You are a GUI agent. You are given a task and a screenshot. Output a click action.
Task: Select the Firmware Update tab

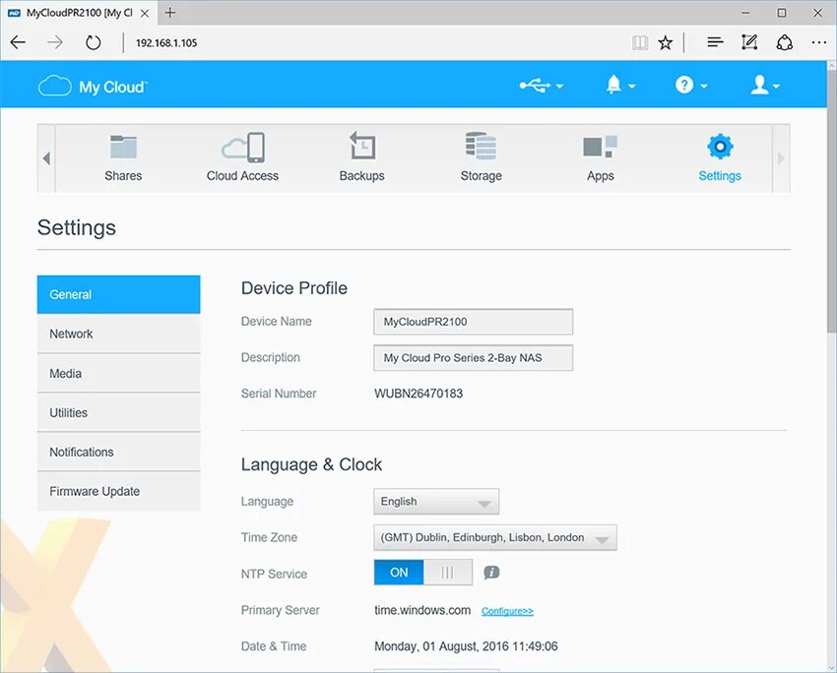point(118,491)
